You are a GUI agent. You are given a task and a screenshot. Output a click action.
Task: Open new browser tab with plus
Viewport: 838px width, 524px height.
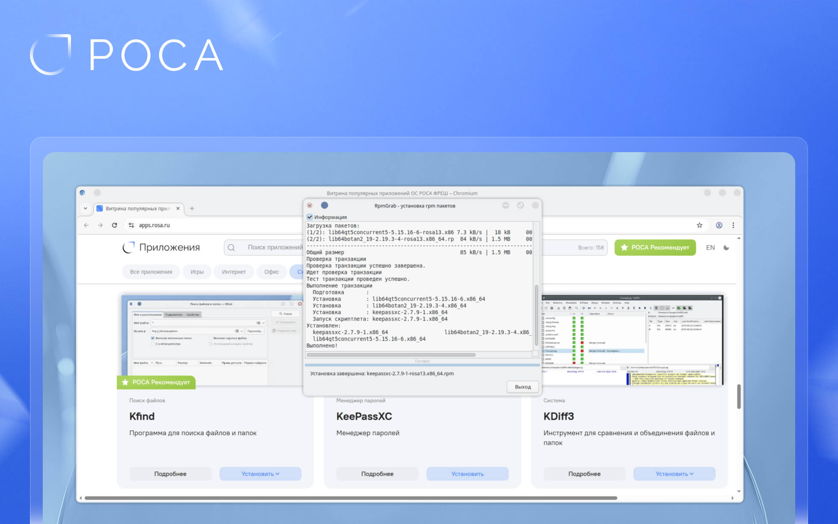192,209
